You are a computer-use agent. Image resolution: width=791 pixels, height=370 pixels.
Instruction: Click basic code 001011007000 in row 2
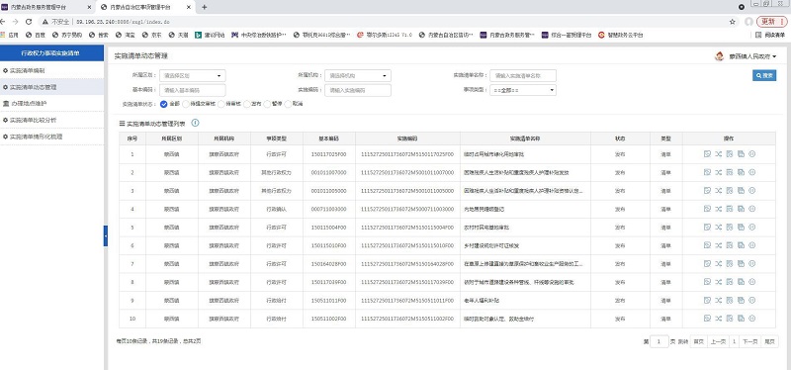pos(329,172)
